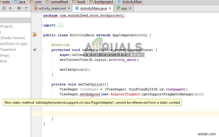Open the com package breadcrumb
The width and height of the screenshot is (219, 137).
click(35, 2)
